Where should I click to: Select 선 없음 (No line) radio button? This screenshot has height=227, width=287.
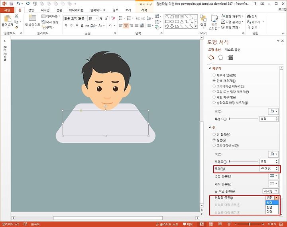[x=214, y=134]
